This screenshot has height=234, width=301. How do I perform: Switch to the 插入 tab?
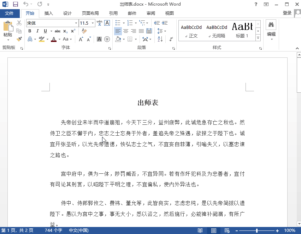pos(48,13)
